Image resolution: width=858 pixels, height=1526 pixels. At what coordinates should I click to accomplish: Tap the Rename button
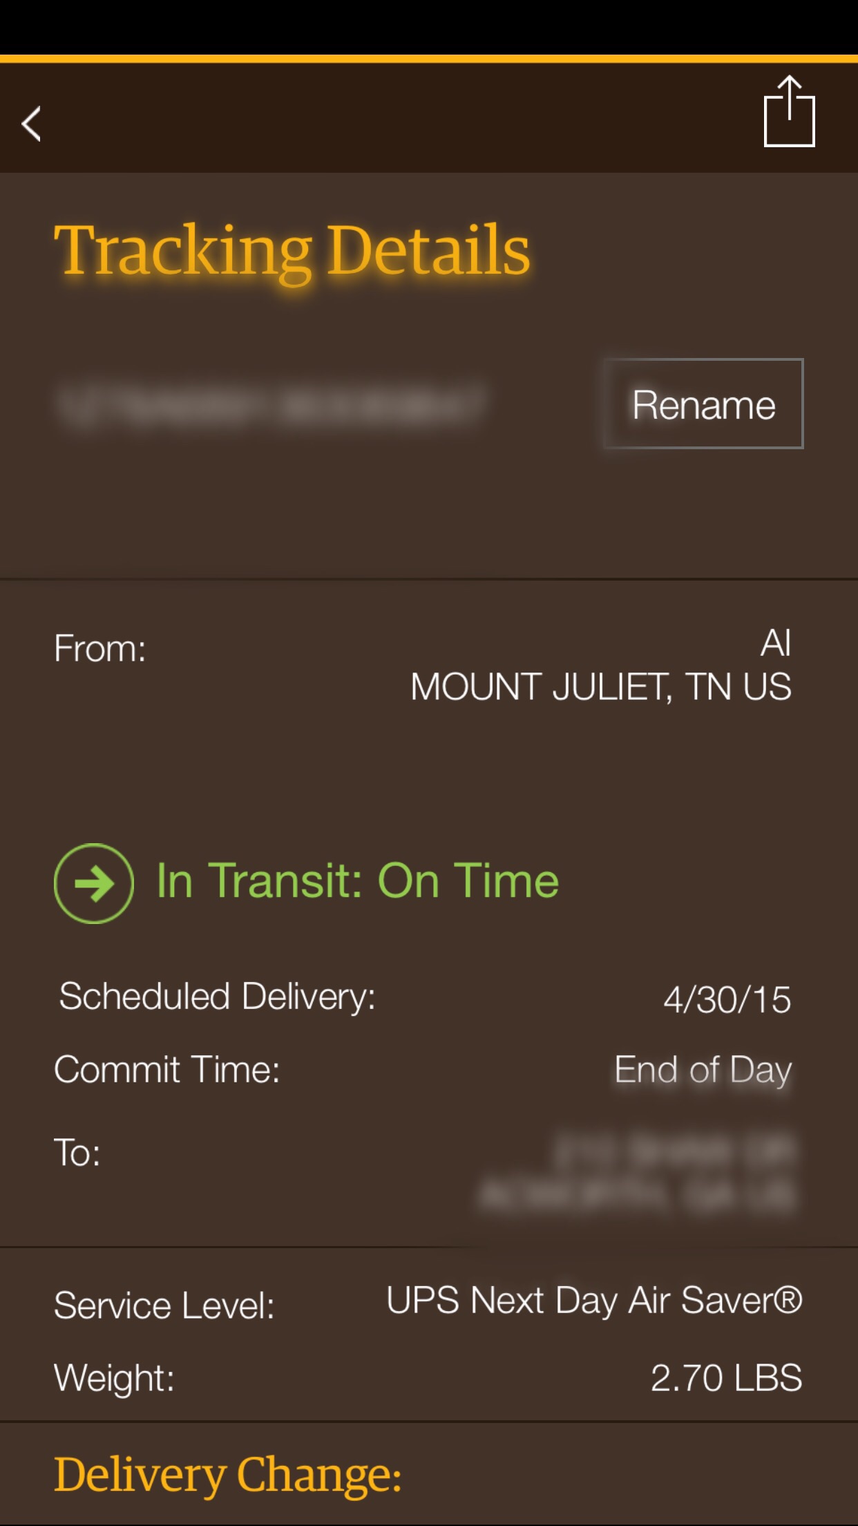click(x=703, y=404)
